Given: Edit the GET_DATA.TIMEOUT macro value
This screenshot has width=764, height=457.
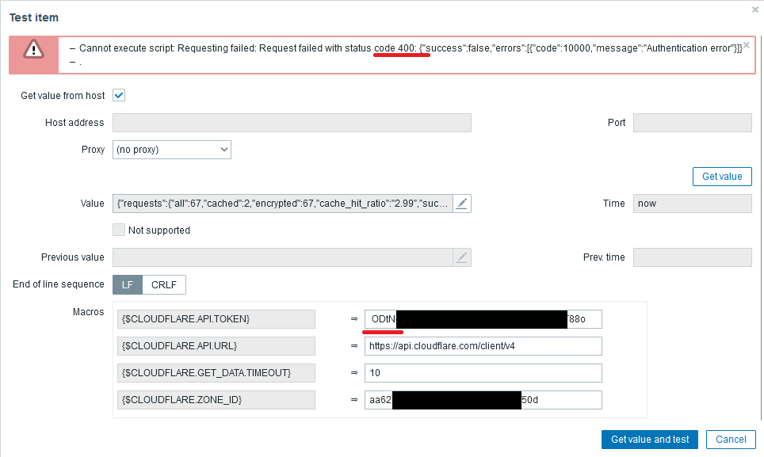Looking at the screenshot, I should [x=483, y=373].
